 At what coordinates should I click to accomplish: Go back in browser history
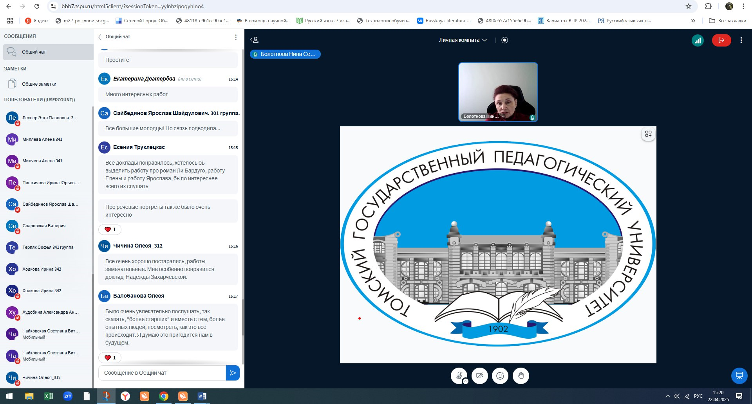click(x=9, y=6)
